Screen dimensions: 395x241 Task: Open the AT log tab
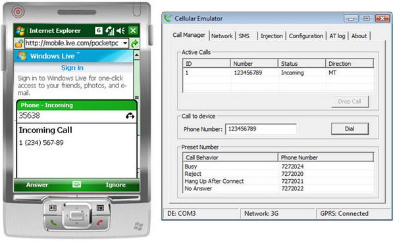(x=337, y=36)
